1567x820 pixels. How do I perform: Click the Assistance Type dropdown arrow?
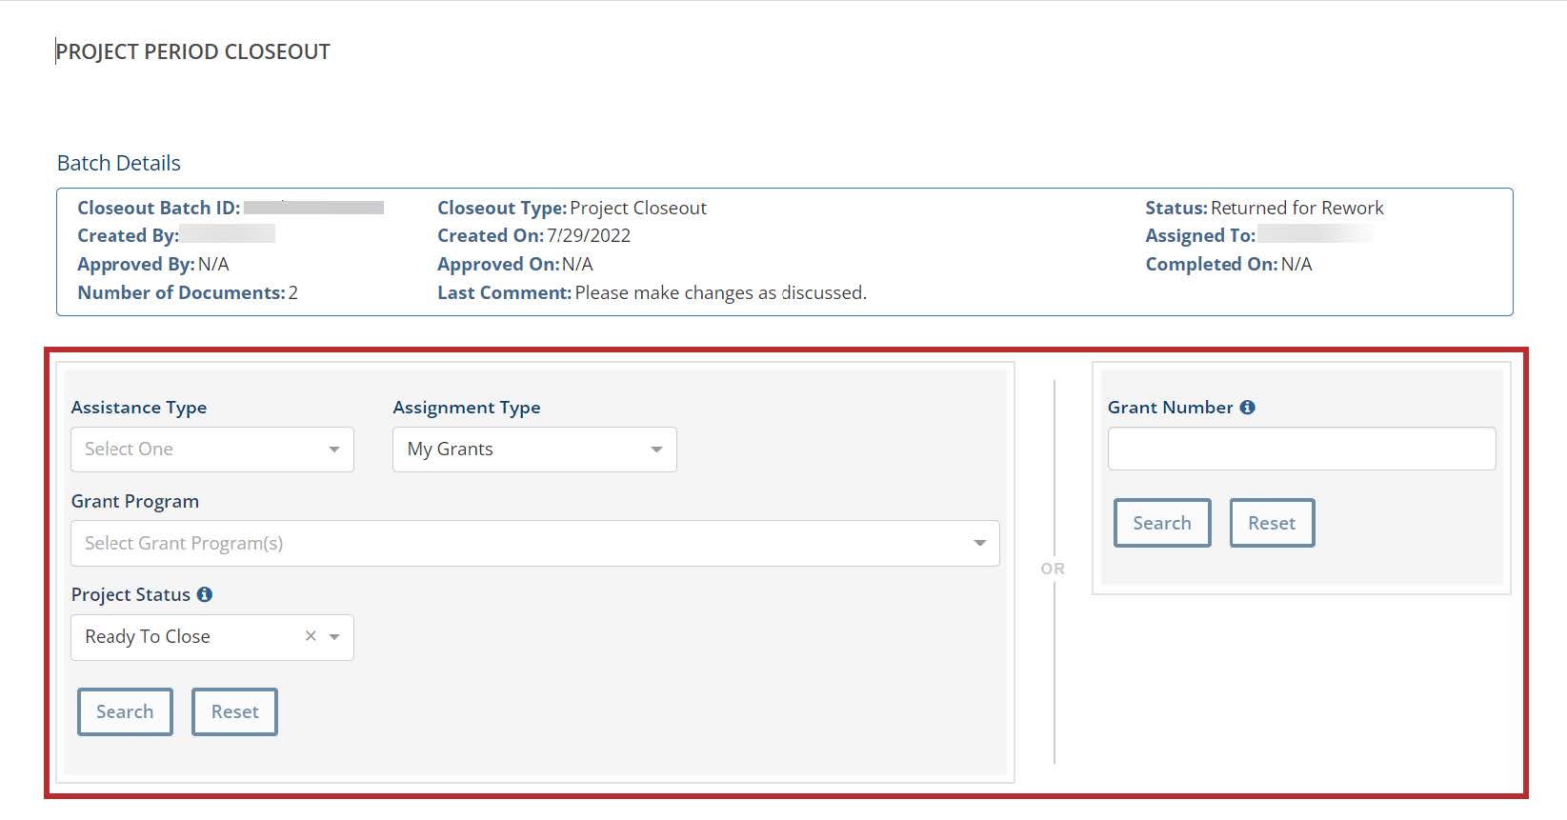click(334, 450)
